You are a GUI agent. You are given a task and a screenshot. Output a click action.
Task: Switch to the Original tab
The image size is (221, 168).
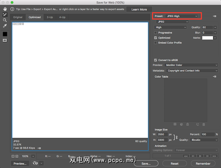tap(18, 17)
